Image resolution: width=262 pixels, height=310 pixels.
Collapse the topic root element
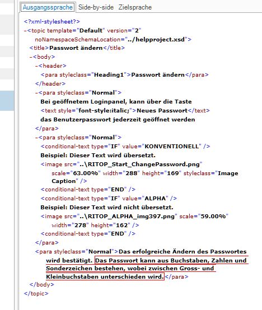pyautogui.click(x=25, y=31)
